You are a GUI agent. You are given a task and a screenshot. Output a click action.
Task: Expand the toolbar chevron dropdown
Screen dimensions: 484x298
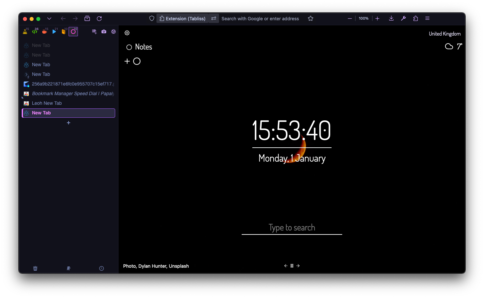pyautogui.click(x=49, y=19)
